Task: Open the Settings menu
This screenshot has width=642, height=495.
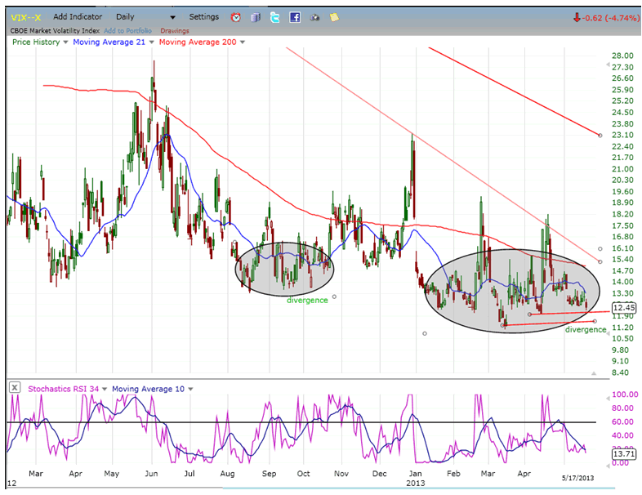Action: coord(203,16)
